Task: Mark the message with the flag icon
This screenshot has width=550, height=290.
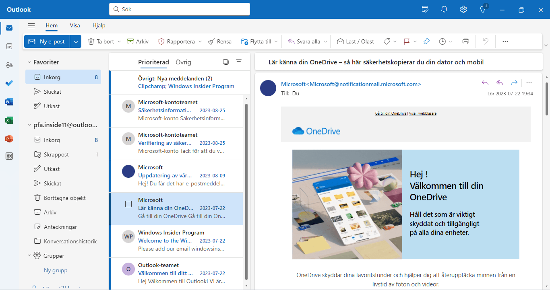Action: click(x=407, y=41)
